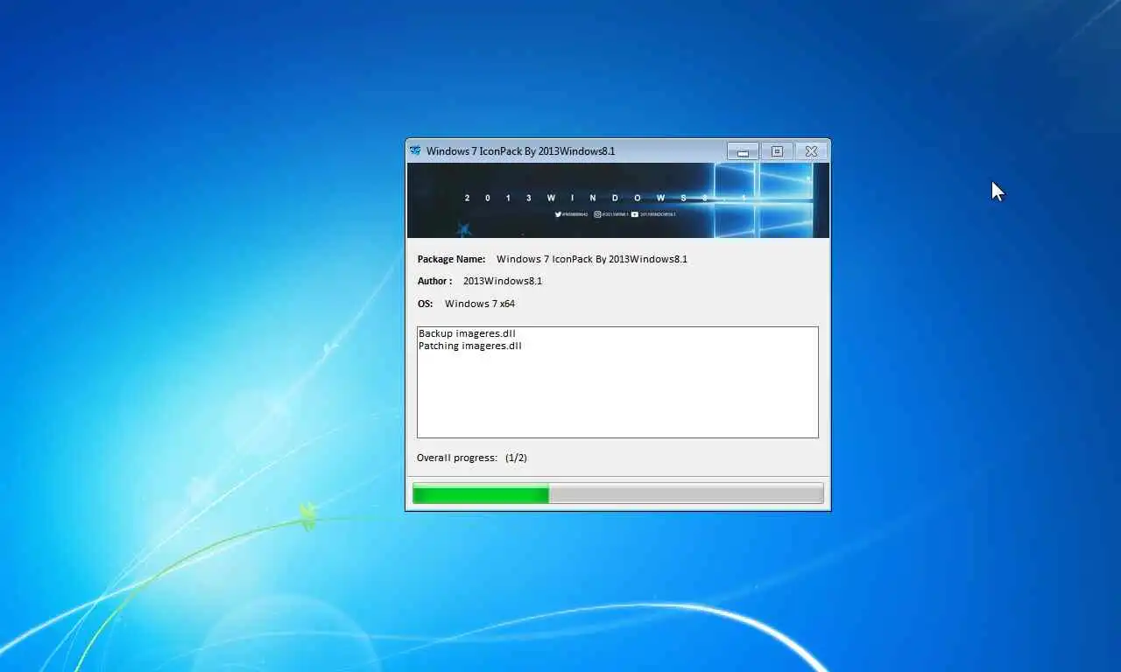Click the window title text

pos(520,151)
